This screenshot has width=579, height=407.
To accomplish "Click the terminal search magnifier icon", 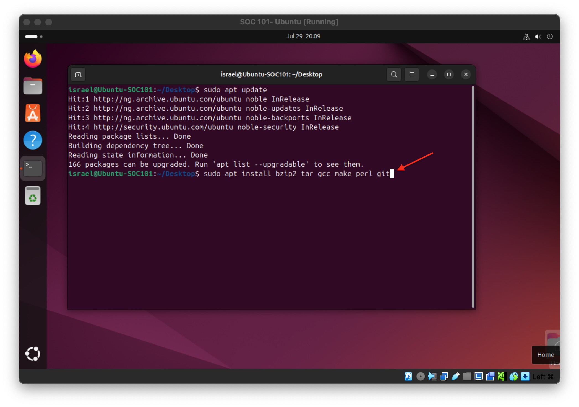I will pos(394,74).
